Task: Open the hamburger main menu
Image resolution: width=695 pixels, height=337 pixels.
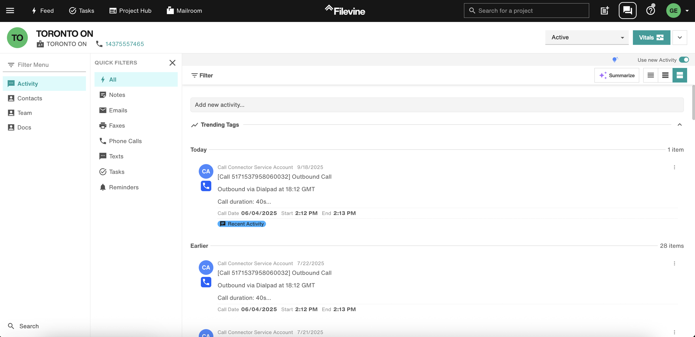Action: (x=10, y=11)
